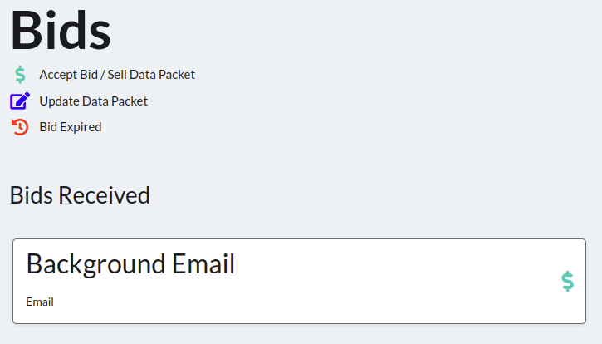Click the Email type label in bid card
Viewport: 602px width, 344px height.
[x=40, y=302]
